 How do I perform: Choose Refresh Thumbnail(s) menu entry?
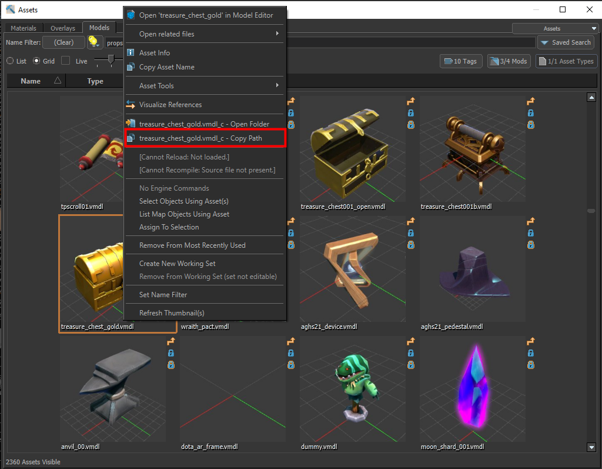tap(205, 313)
